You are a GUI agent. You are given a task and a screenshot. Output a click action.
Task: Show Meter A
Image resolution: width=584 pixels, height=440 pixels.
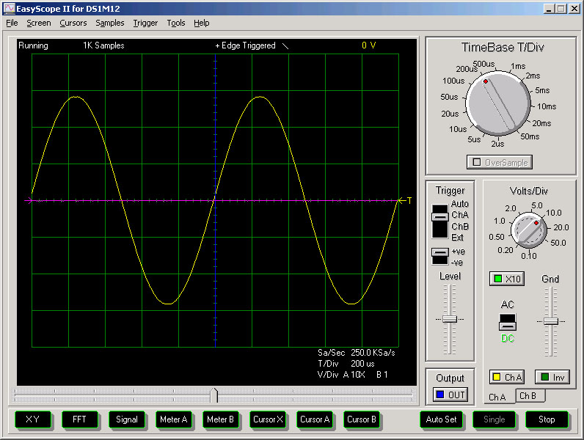(174, 419)
